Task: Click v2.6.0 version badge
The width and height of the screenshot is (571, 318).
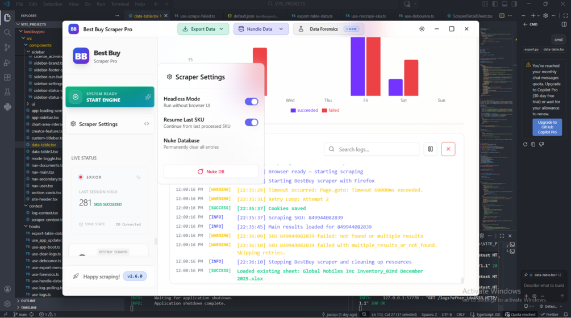Action: click(135, 276)
